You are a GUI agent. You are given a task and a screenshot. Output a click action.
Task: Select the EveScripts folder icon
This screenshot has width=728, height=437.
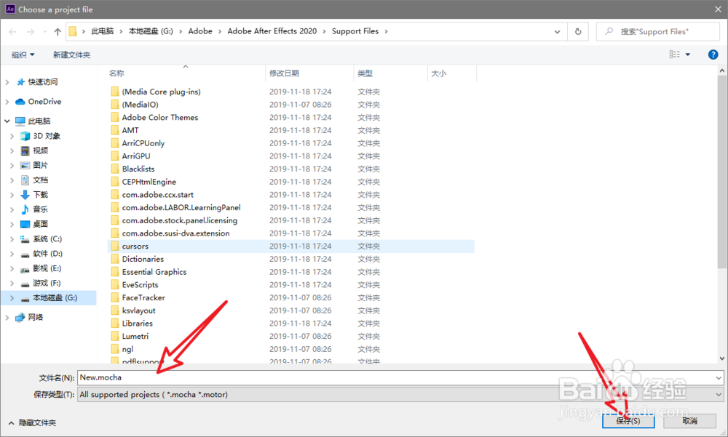115,285
